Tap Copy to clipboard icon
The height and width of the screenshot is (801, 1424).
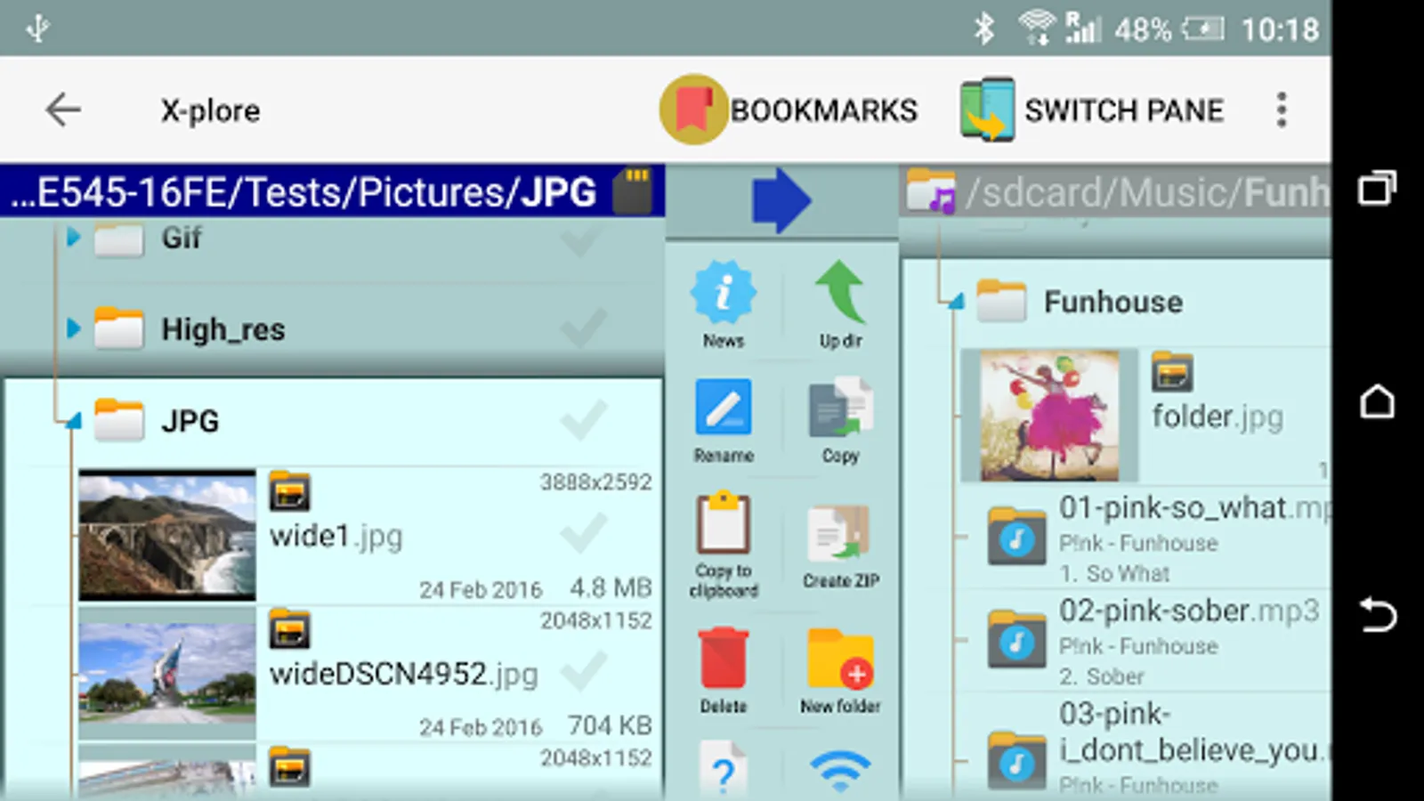coord(724,543)
